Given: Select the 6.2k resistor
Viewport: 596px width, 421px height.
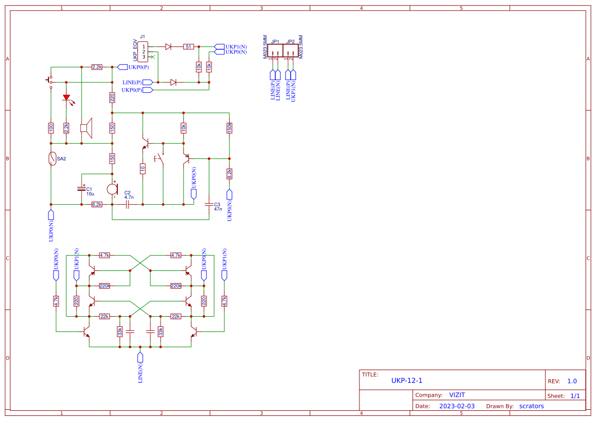Looking at the screenshot, I should tap(97, 205).
